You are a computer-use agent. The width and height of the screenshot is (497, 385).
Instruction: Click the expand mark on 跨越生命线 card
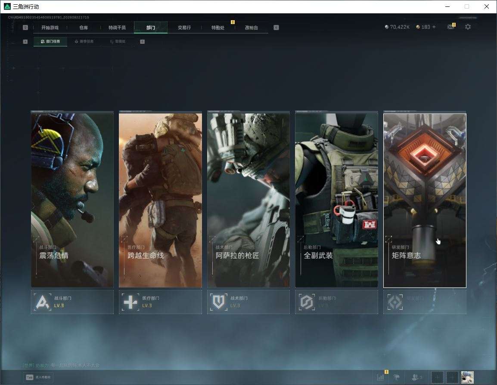click(124, 238)
